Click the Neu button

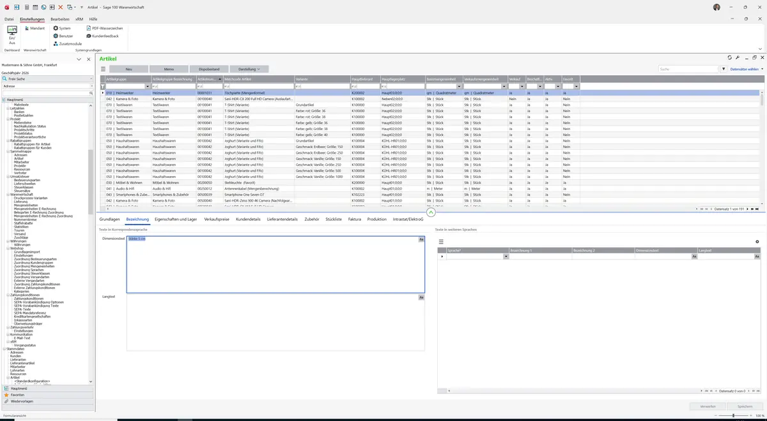tap(128, 69)
